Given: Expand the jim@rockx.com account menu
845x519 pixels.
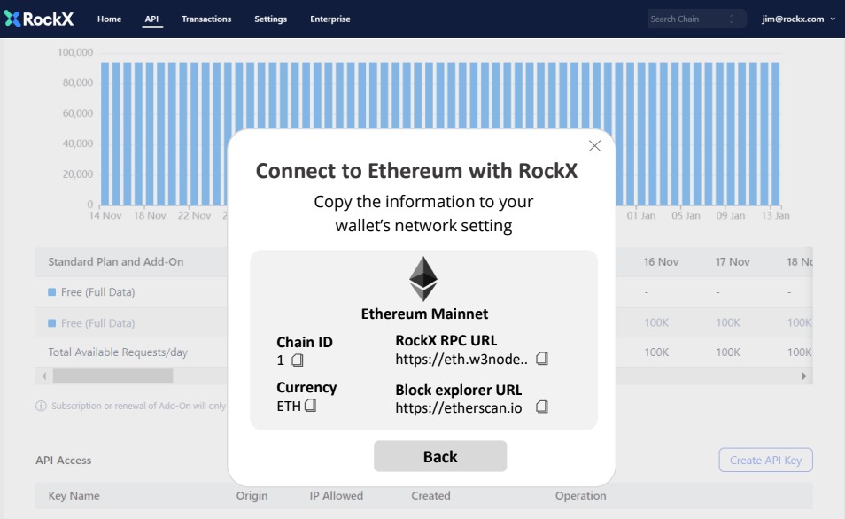Looking at the screenshot, I should [x=798, y=19].
